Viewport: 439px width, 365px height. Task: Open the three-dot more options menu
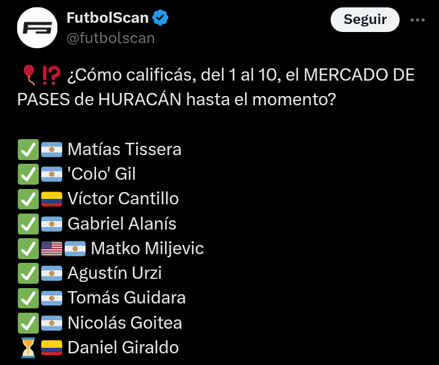[x=417, y=20]
